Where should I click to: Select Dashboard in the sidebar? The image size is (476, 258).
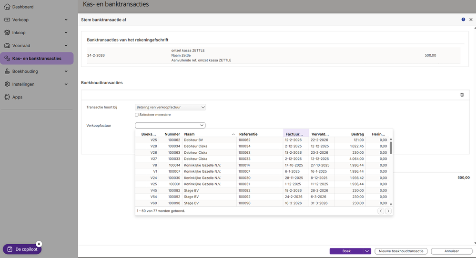pyautogui.click(x=23, y=7)
